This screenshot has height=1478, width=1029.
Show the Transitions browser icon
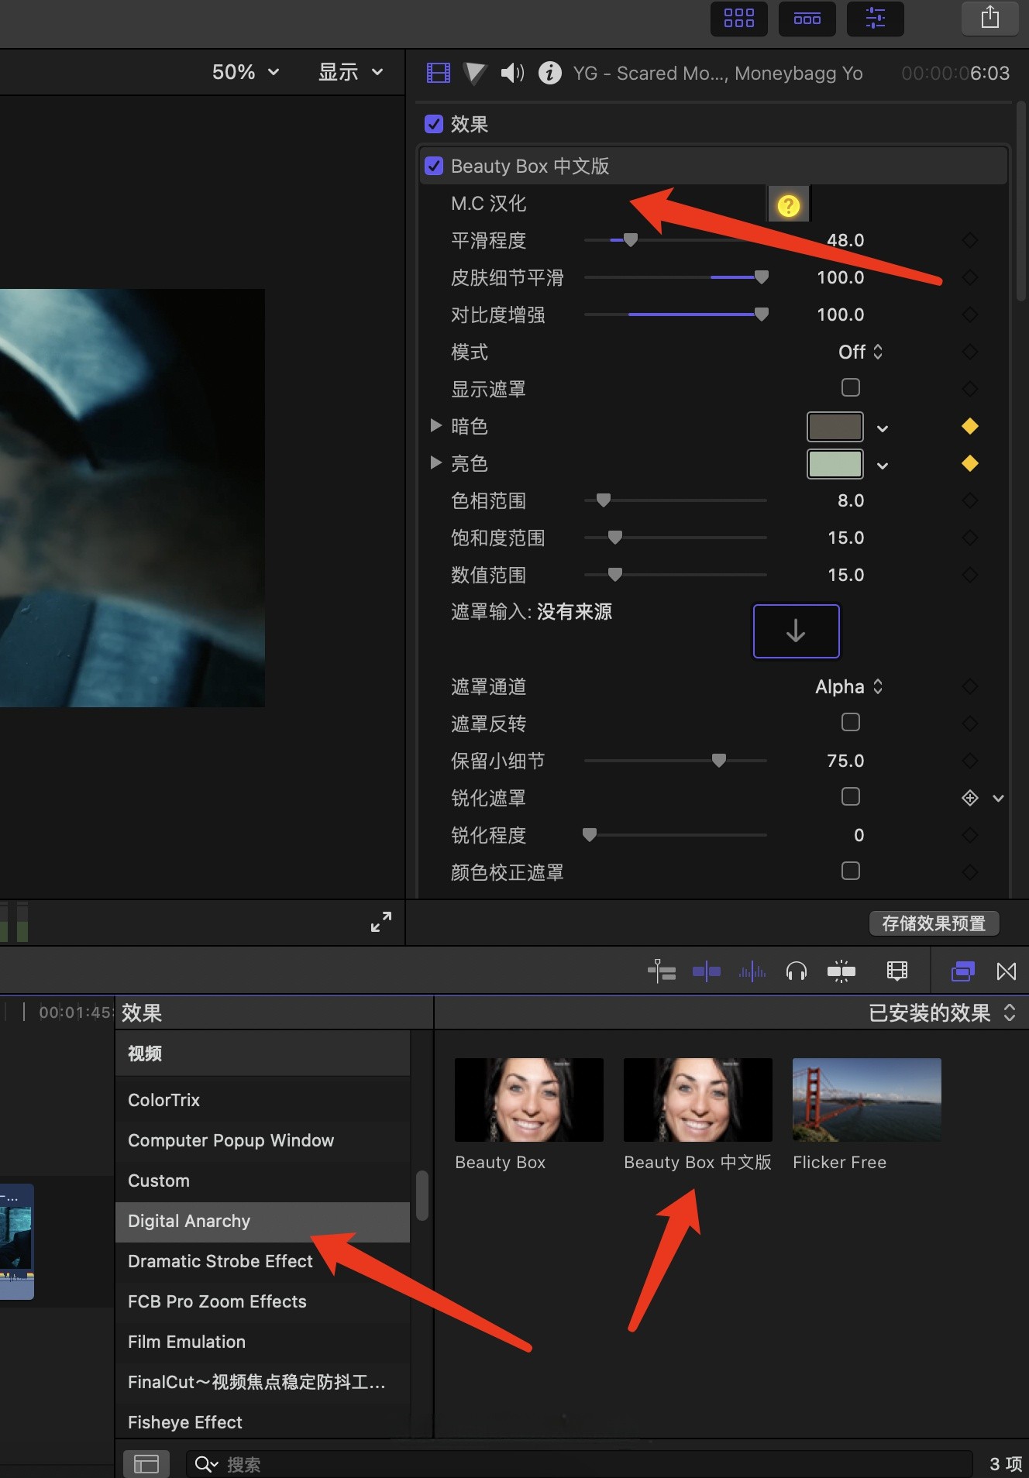[x=1006, y=971]
